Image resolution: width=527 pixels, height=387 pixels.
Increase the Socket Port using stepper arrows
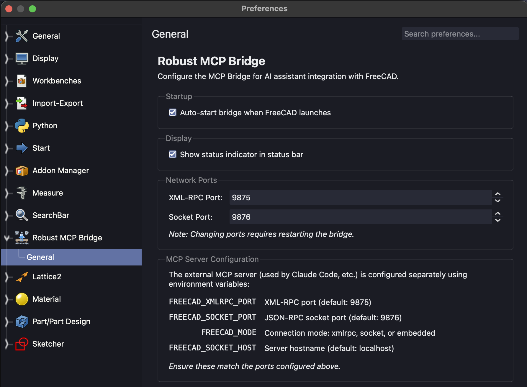[497, 214]
